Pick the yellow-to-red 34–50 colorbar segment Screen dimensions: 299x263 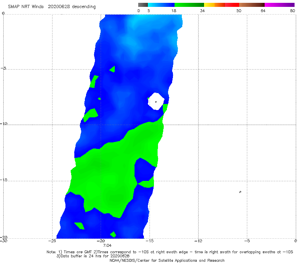pyautogui.click(x=221, y=5)
